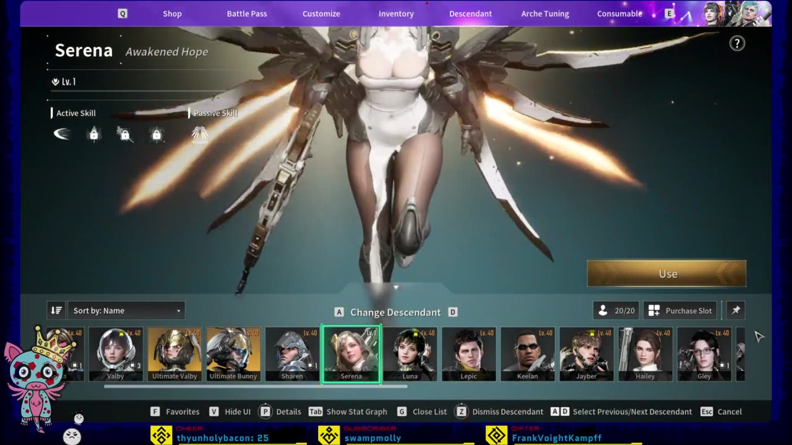Open the Shop tab

172,14
